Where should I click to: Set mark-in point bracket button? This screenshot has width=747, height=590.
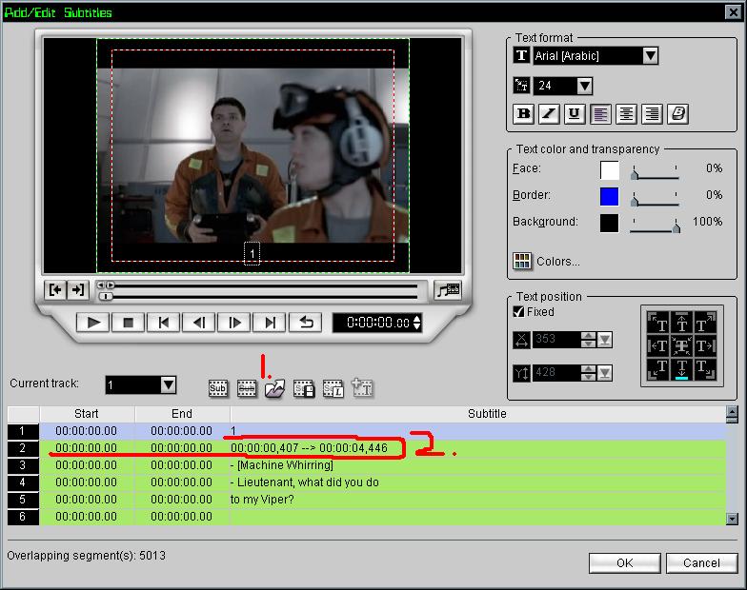55,289
